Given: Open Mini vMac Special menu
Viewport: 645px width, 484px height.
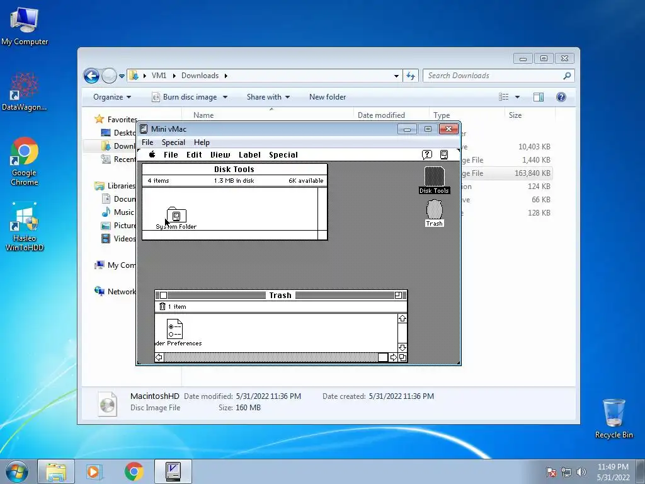Looking at the screenshot, I should click(x=173, y=142).
